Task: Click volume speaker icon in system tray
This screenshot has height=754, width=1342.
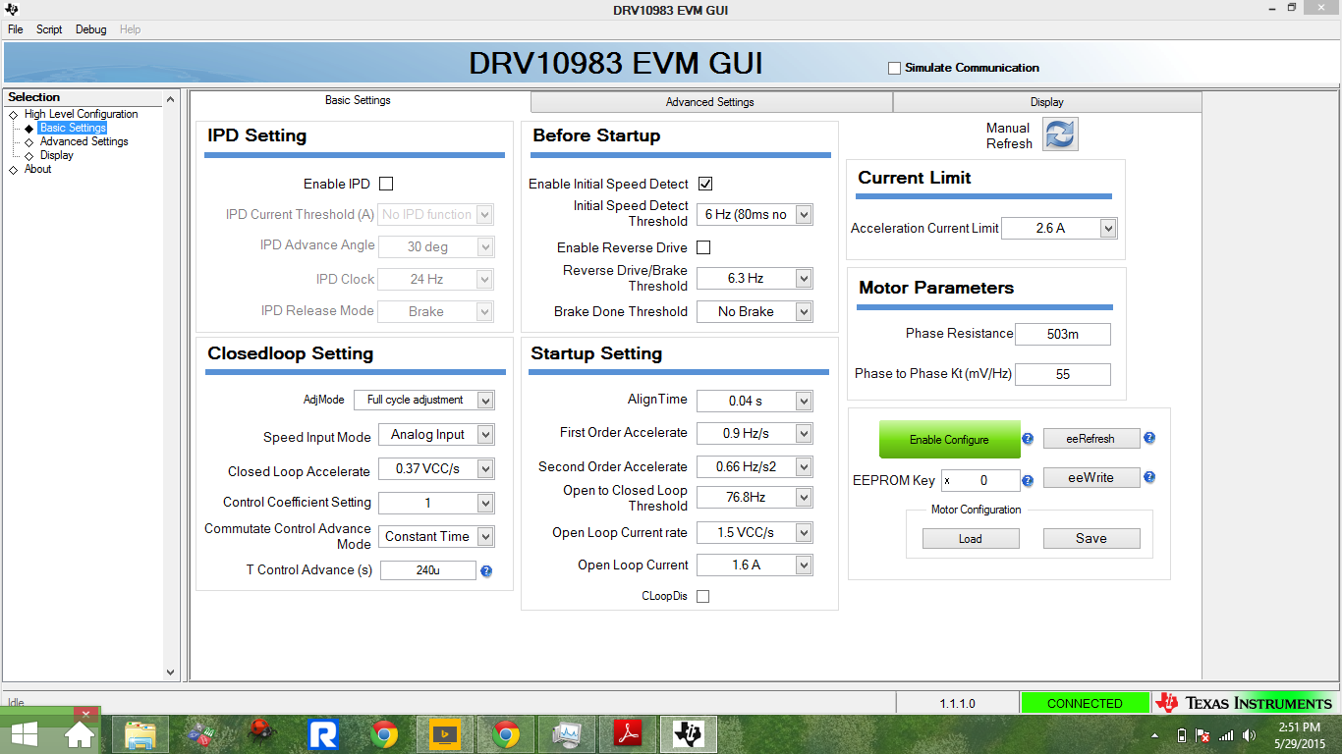Action: click(1250, 735)
